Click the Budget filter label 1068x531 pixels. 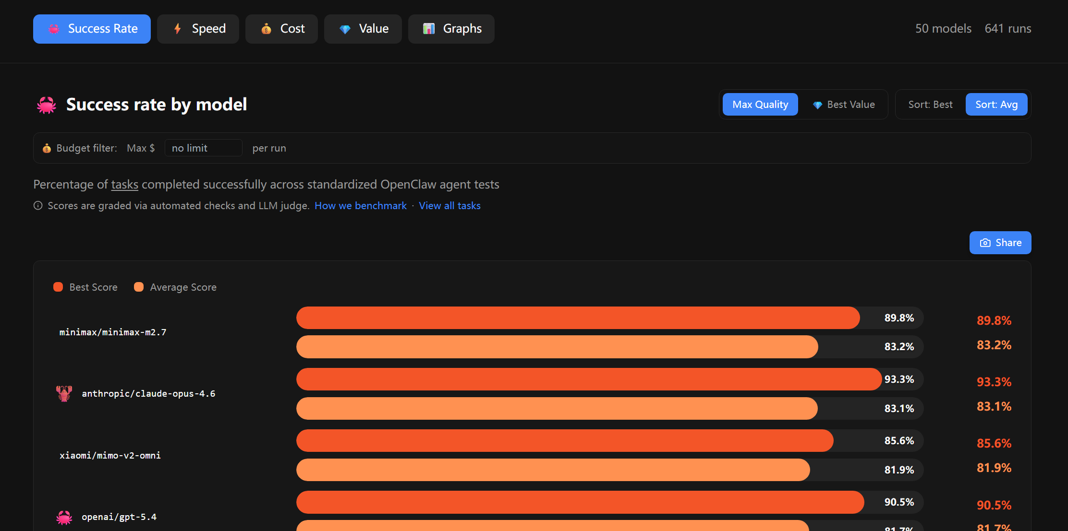click(x=87, y=148)
